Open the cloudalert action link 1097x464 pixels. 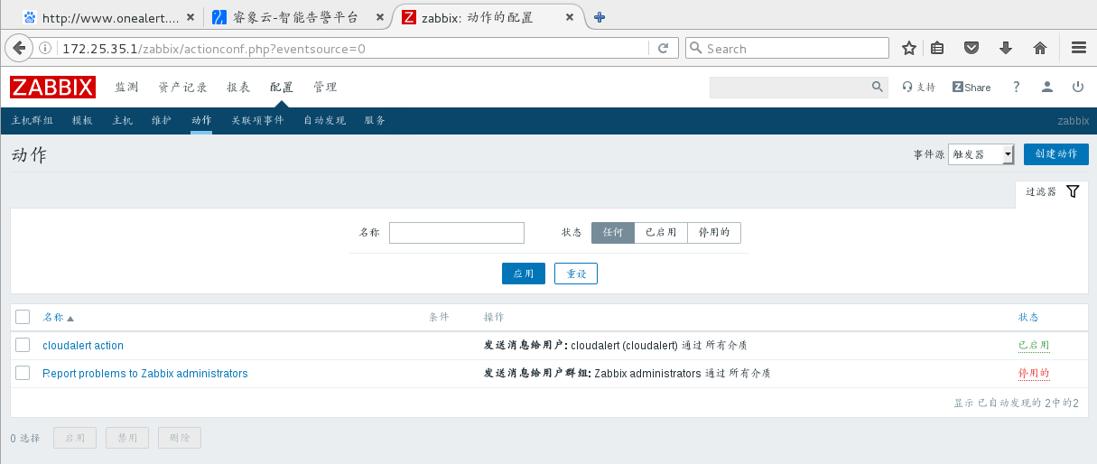[x=83, y=346]
